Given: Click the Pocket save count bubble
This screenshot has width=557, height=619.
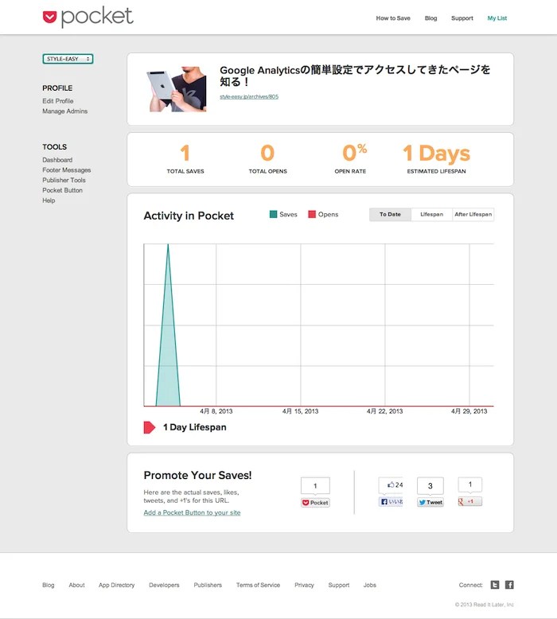Looking at the screenshot, I should [315, 485].
